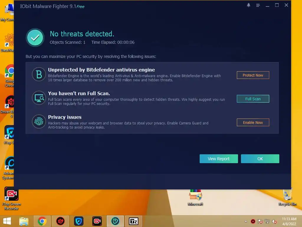Close the IObit Malware Fighter window
This screenshot has height=227, width=302.
tap(286, 5)
